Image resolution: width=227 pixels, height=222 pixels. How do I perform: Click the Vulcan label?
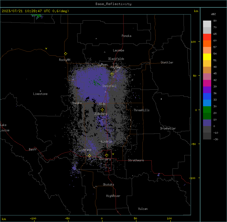143,209
